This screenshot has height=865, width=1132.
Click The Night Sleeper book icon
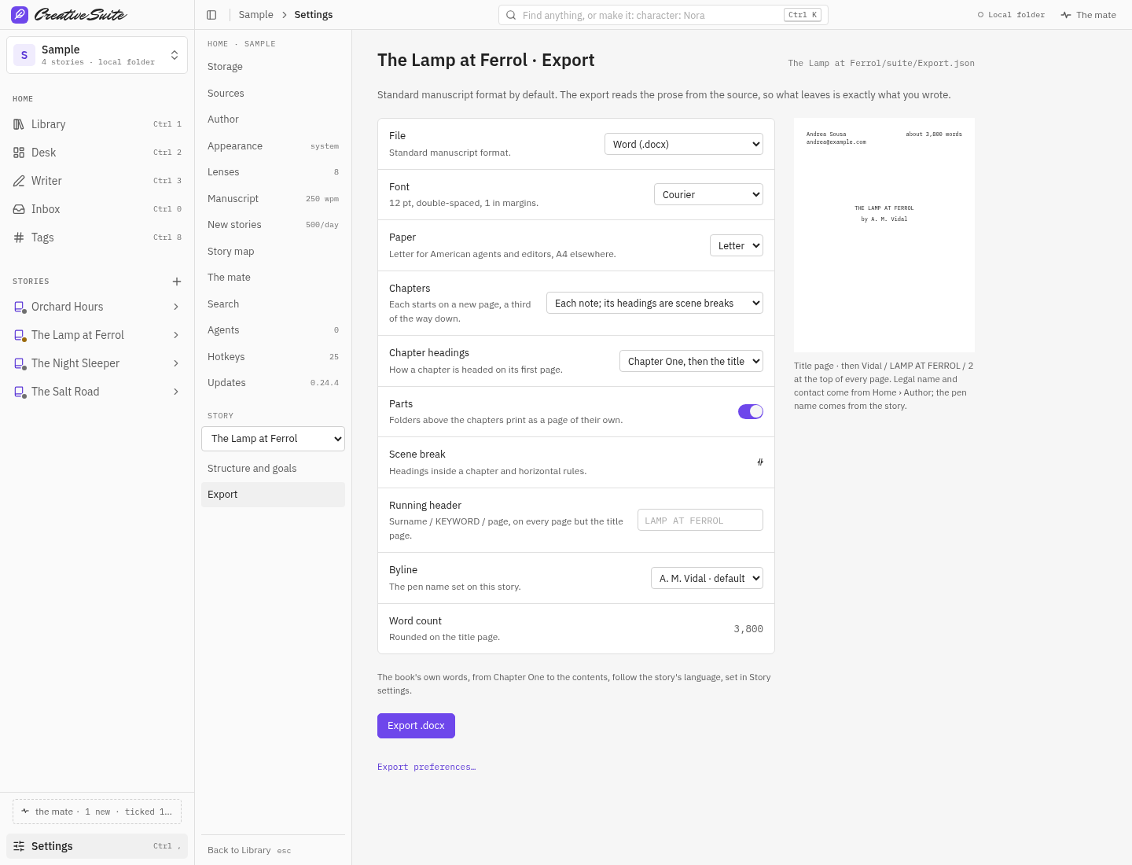pos(20,363)
